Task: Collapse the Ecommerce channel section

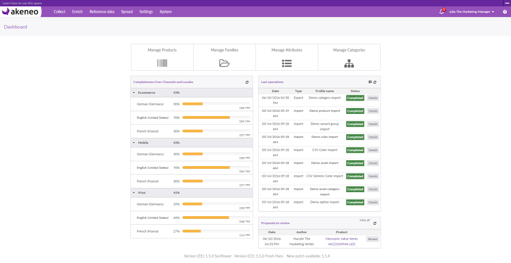Action: pos(134,93)
